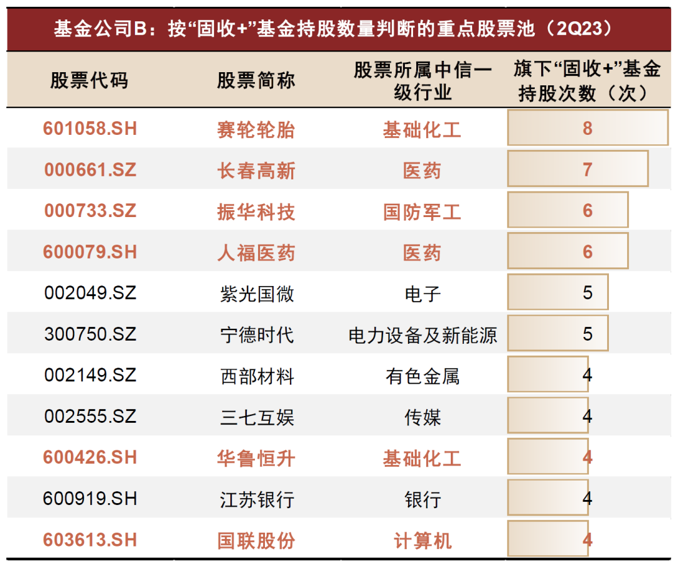
Task: Click 医药 in the 长春高新 row
Action: point(422,170)
